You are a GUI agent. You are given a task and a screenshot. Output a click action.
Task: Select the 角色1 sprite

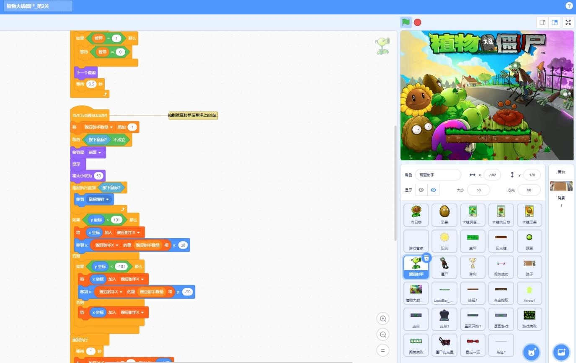pyautogui.click(x=501, y=345)
